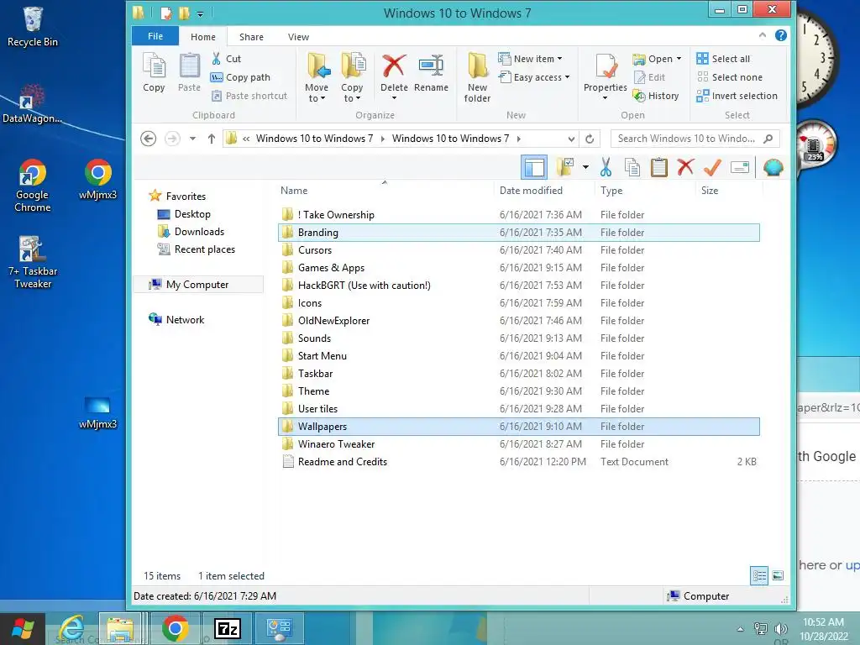Open the ribbon's Open dropdown

click(657, 59)
